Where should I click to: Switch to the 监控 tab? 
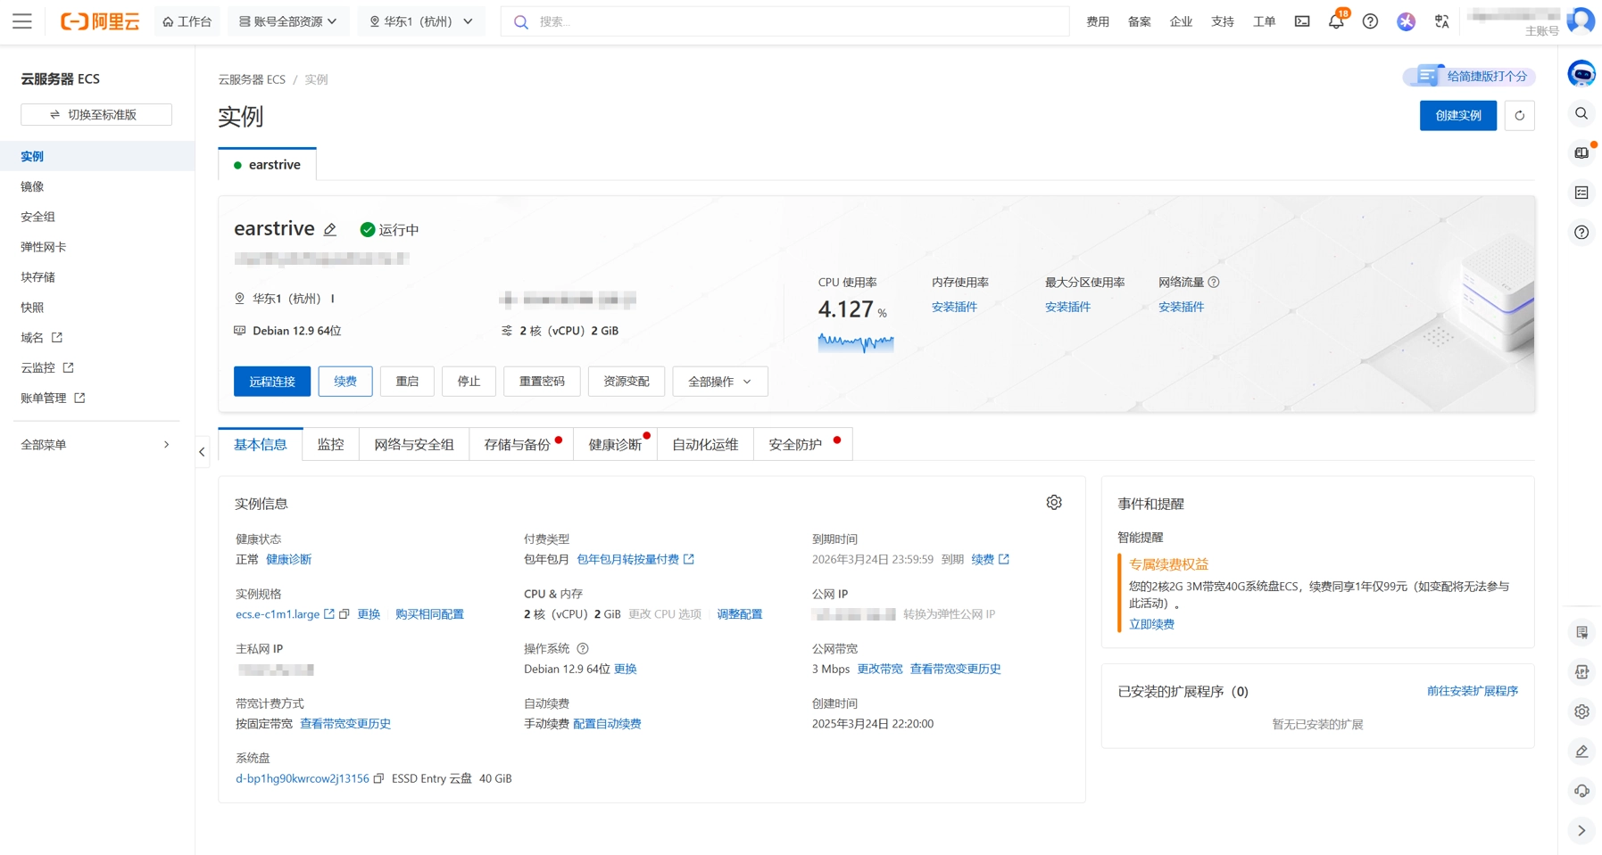tap(330, 444)
